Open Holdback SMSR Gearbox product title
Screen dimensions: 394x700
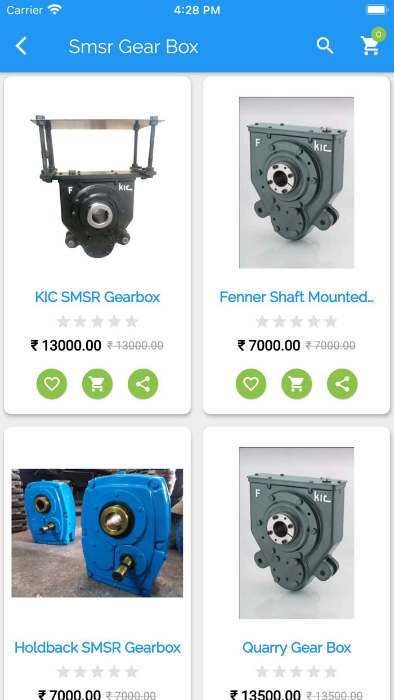[x=97, y=648]
